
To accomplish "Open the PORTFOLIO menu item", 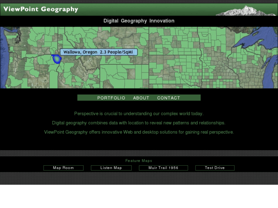I will coord(111,98).
